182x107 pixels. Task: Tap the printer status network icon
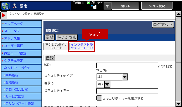point(94,7)
